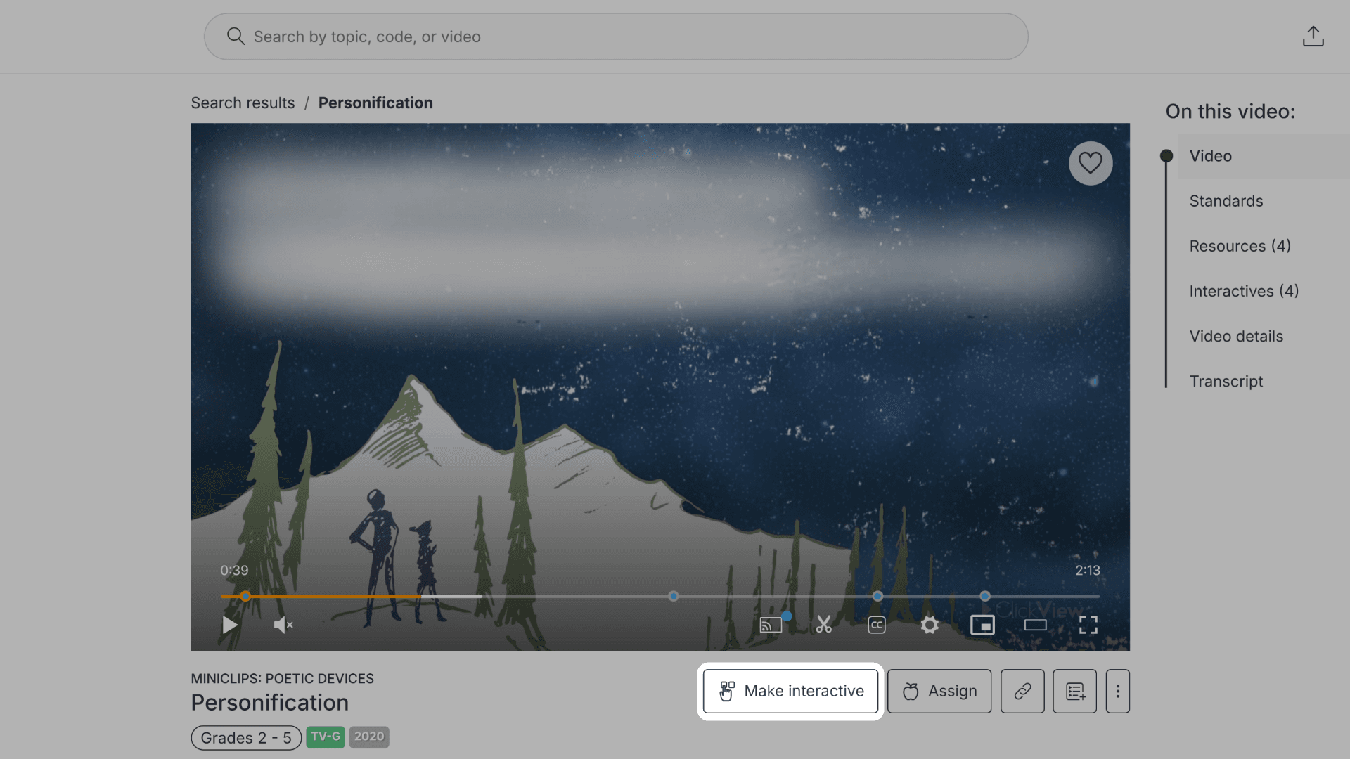The image size is (1350, 759).
Task: Unmute the video audio
Action: coord(281,625)
